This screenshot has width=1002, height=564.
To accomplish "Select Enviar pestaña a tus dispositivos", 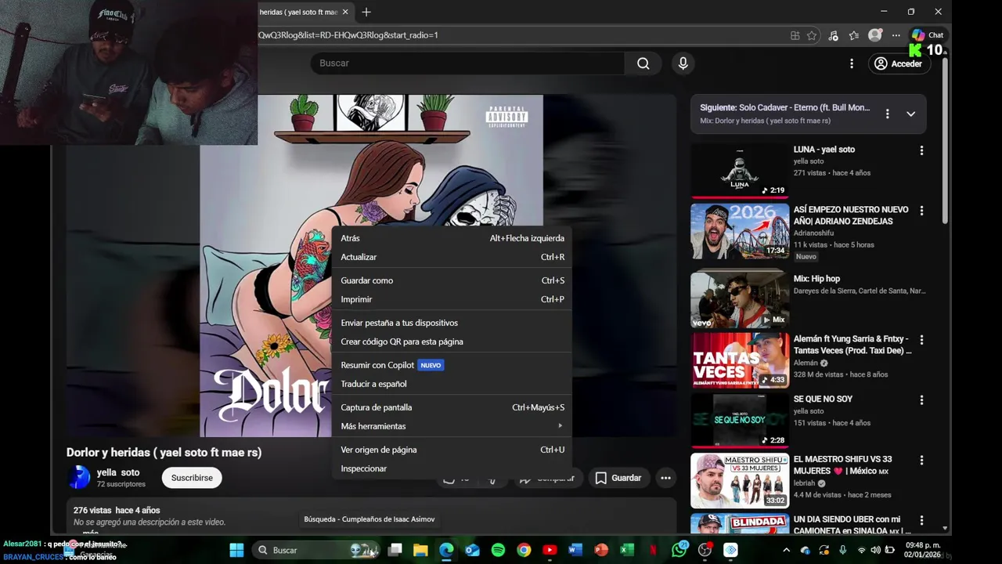I will pos(452,323).
